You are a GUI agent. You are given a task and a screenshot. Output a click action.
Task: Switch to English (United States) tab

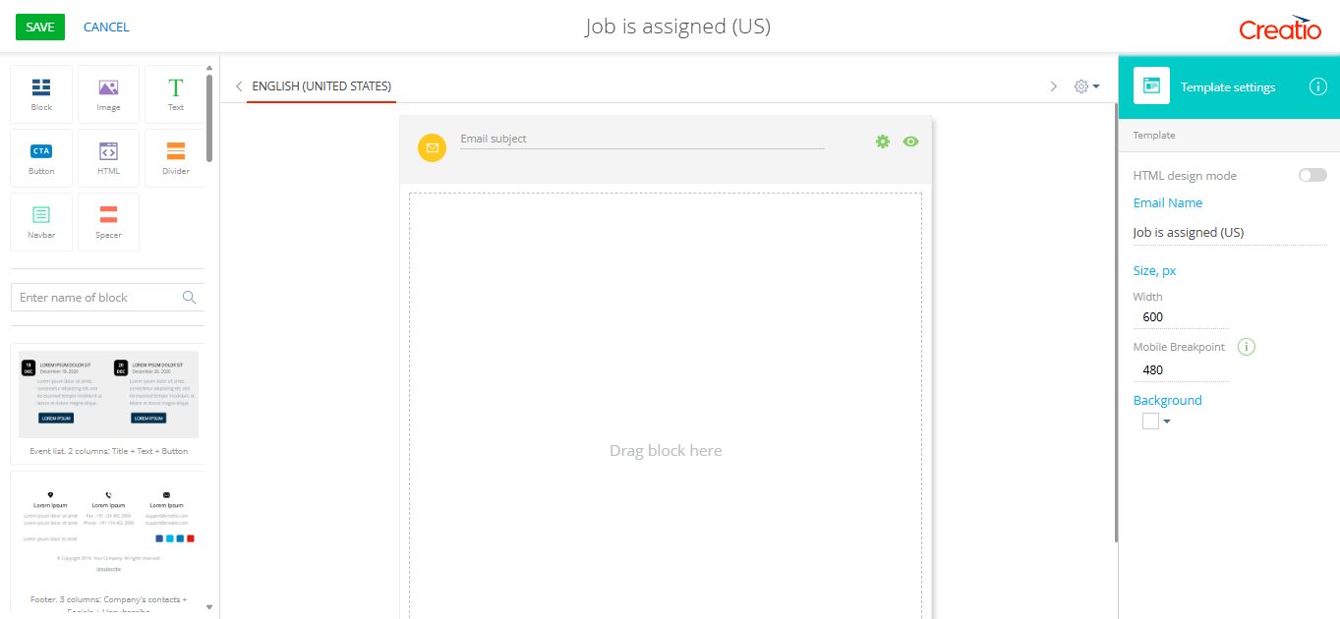(321, 86)
